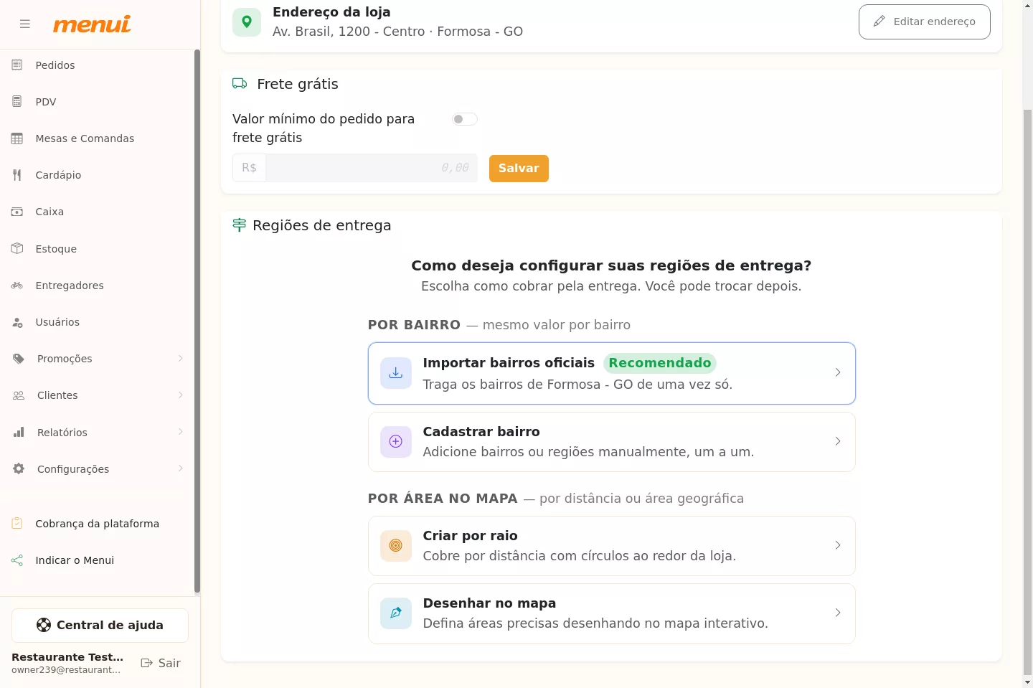Click the Cobrança da plataforma clipboard icon
The height and width of the screenshot is (688, 1033).
[17, 524]
